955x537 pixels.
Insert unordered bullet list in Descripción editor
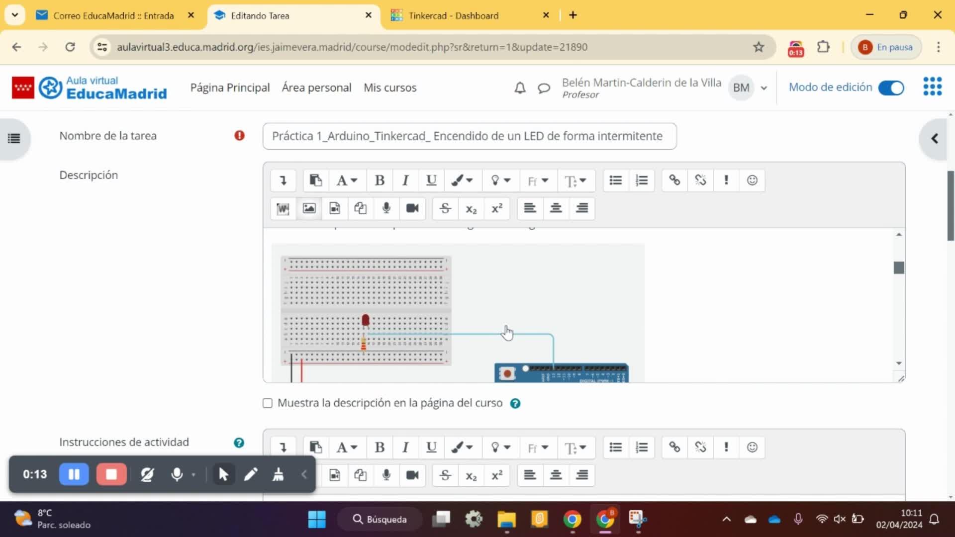pos(615,180)
